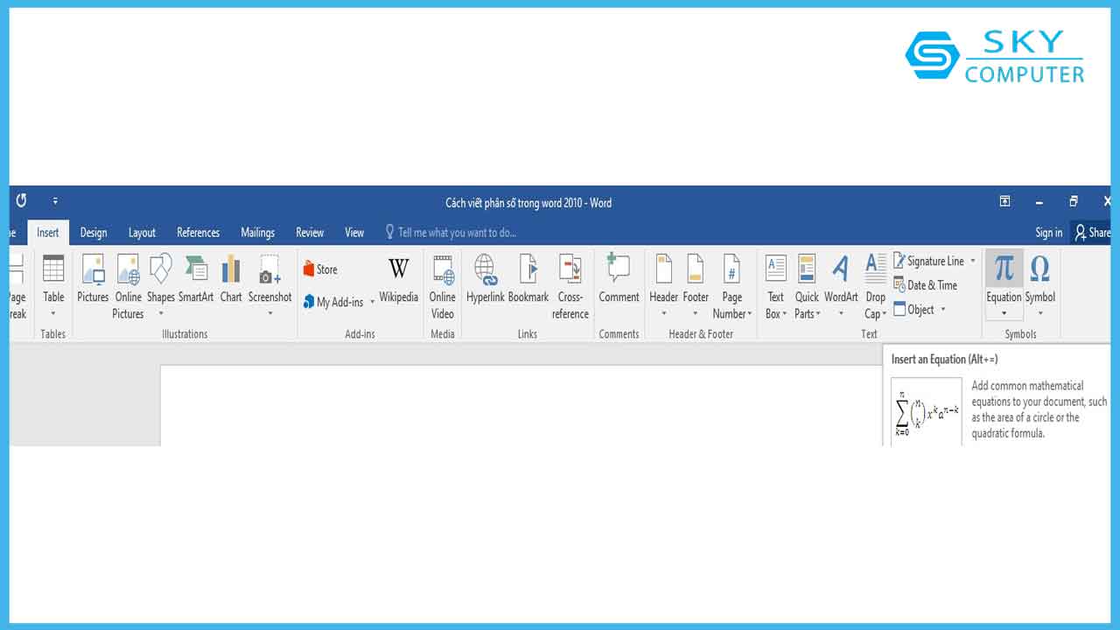Expand the Equation dropdown arrow
Viewport: 1120px width, 630px height.
[x=1004, y=313]
